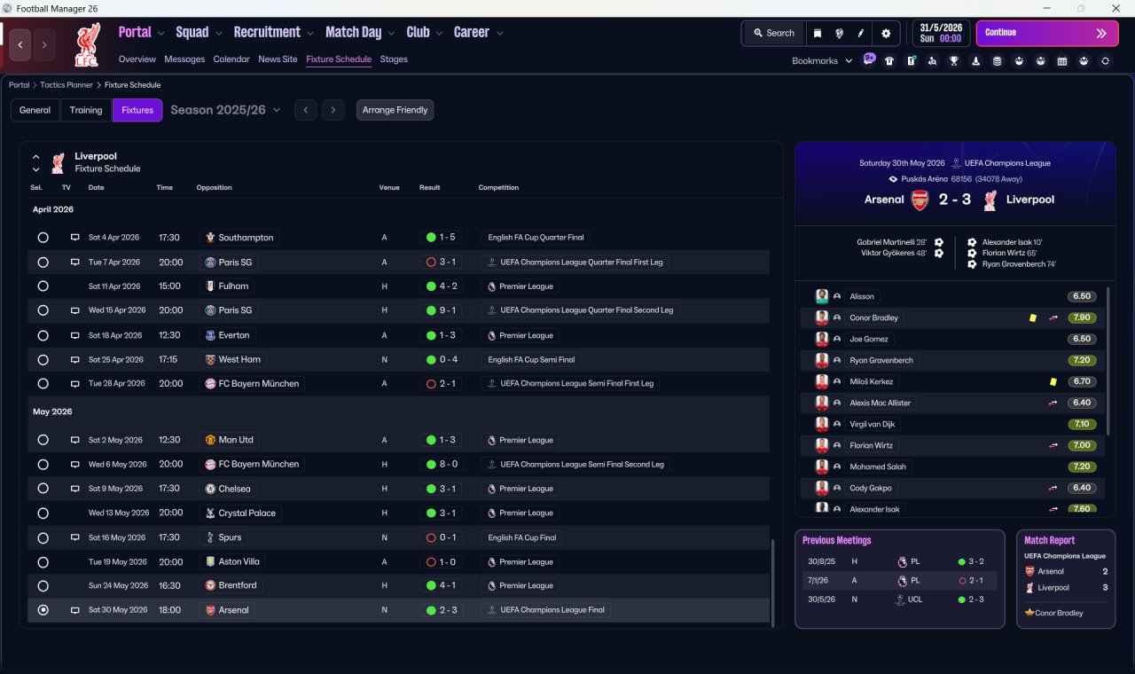
Task: Click Liverpool's badge in the match scoreline
Action: coord(990,200)
